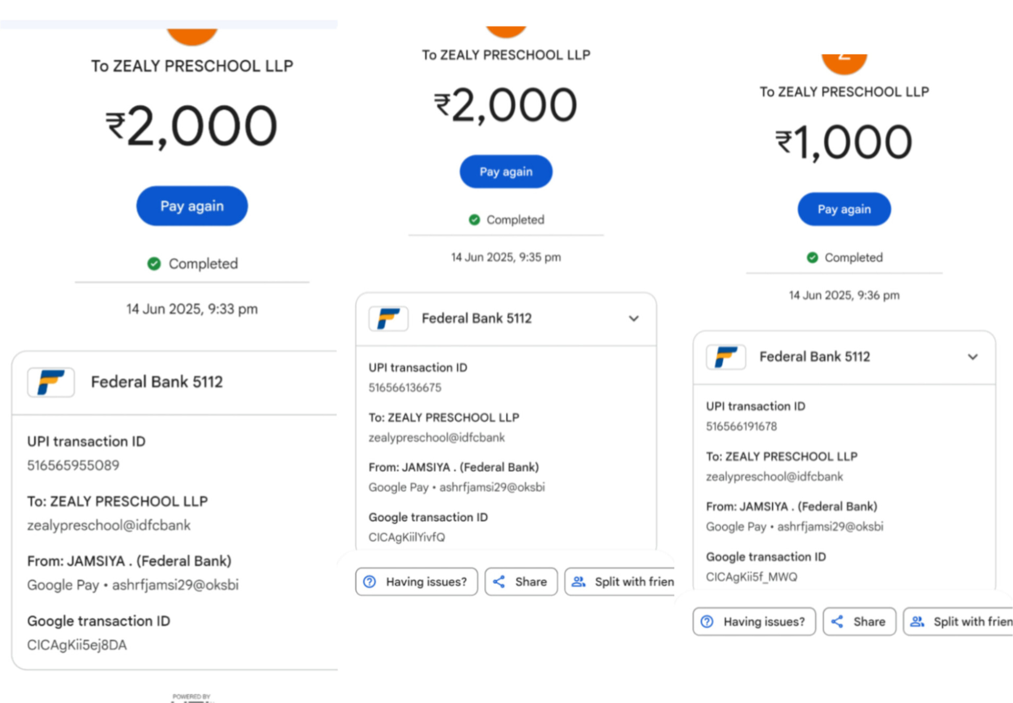
Task: Click UPI transaction ID 516565955089
Action: pyautogui.click(x=73, y=466)
